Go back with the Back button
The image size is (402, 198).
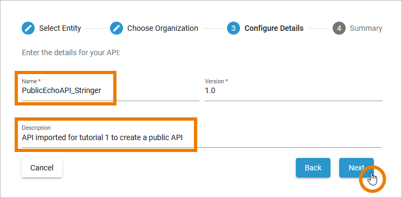(313, 168)
